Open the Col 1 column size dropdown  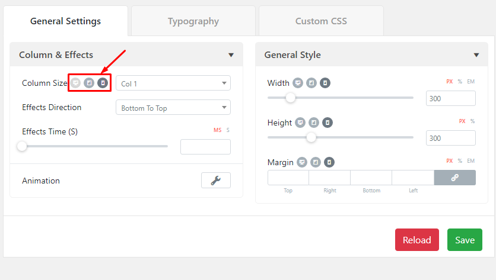click(173, 83)
